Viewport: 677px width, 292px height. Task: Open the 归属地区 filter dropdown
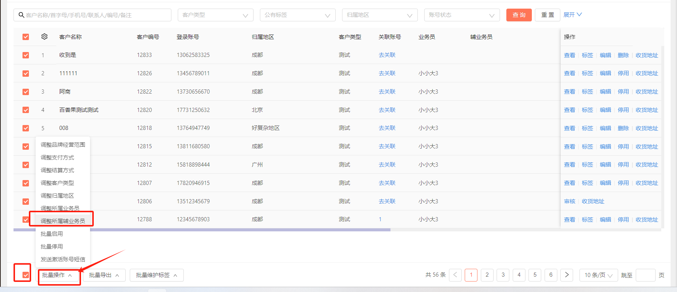coord(380,15)
